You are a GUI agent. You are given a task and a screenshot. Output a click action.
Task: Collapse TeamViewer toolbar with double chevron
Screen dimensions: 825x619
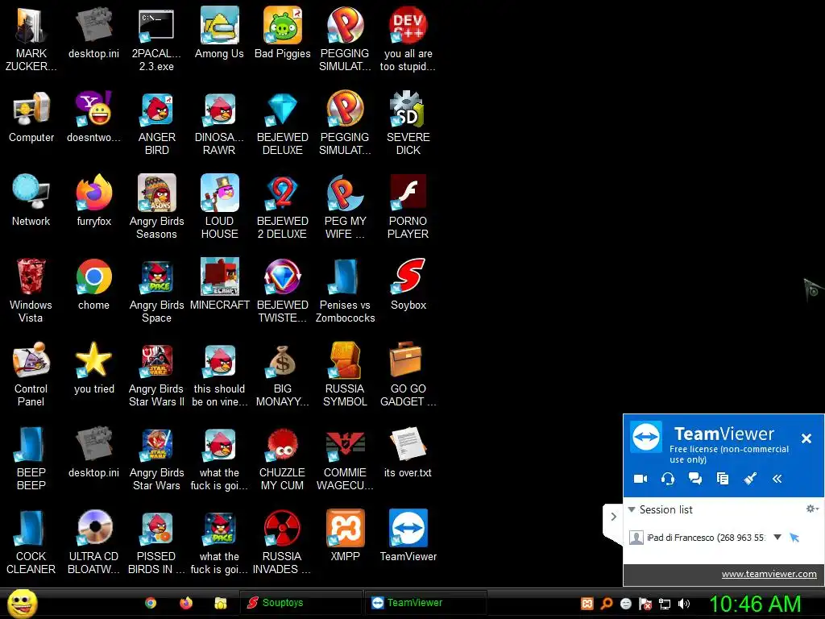pyautogui.click(x=777, y=479)
